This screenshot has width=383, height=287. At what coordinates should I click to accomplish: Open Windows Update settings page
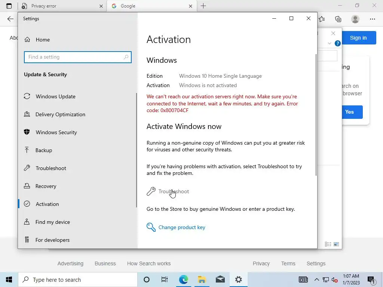(x=55, y=96)
